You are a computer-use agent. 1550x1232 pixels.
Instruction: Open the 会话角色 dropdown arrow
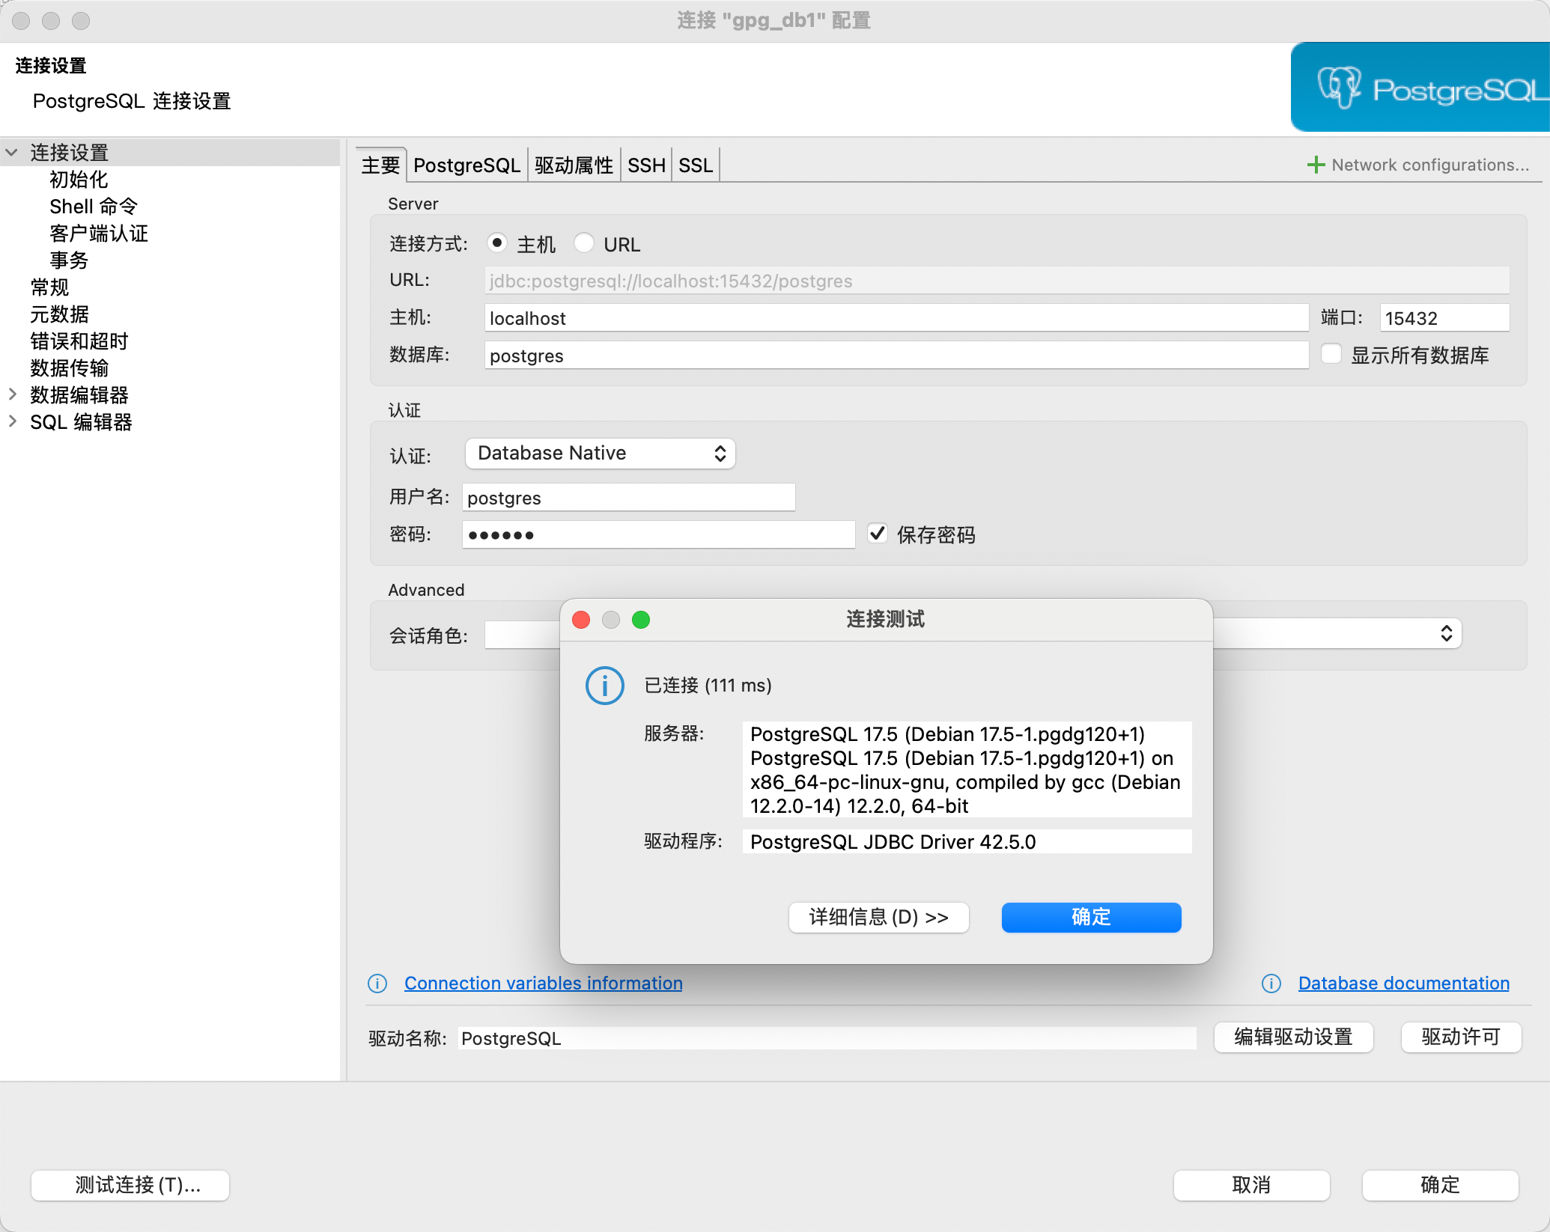[x=1447, y=634]
